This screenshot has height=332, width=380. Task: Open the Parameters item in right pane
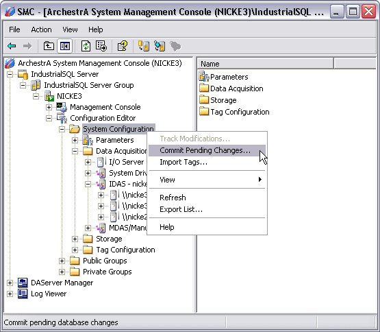224,77
